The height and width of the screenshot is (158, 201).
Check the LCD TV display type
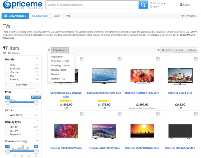[x=7, y=131]
